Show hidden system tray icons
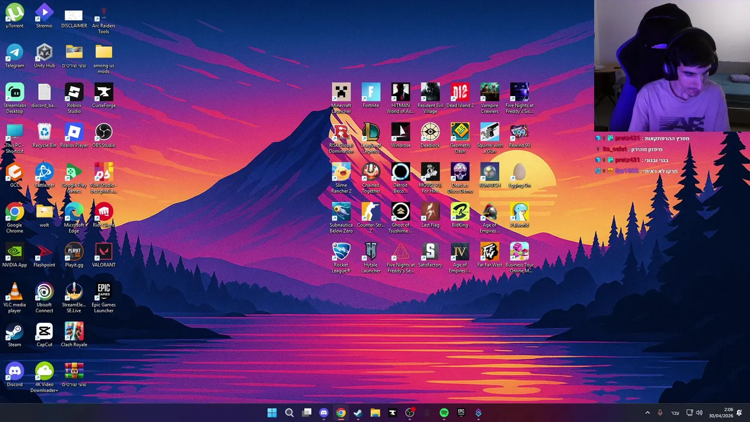Viewport: 750px width, 422px height. click(x=647, y=413)
